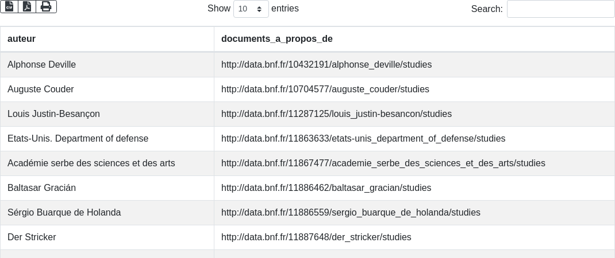
Task: Open the Etats-Unis Department of defense URL
Action: pyautogui.click(x=363, y=139)
